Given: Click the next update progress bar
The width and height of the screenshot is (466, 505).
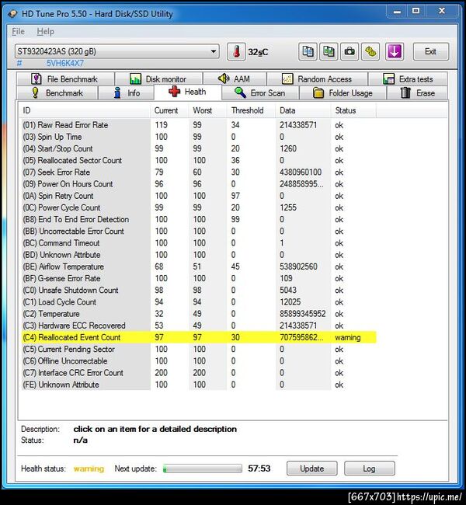Looking at the screenshot, I should [x=202, y=468].
